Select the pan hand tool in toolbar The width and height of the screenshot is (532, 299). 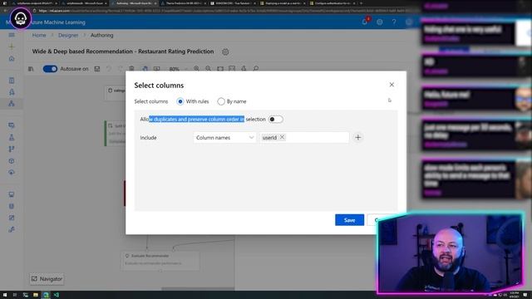(x=145, y=69)
